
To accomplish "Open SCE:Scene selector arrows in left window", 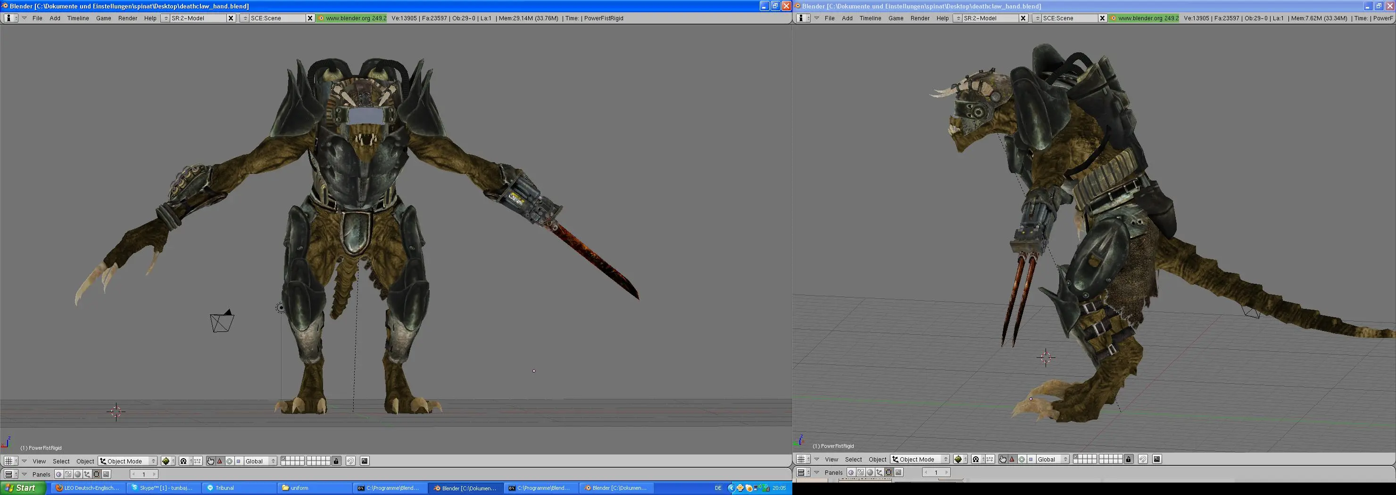I will (x=244, y=18).
